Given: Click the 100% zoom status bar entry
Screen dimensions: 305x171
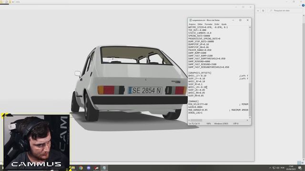Looking at the screenshot, I should [209, 123].
